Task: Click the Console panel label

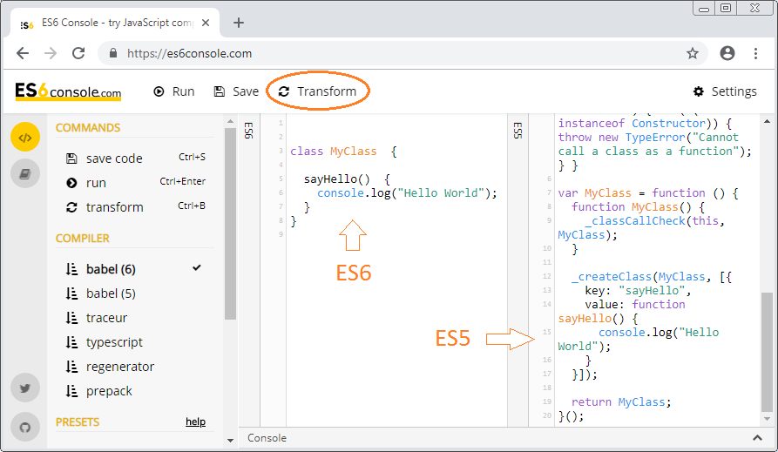Action: [267, 438]
